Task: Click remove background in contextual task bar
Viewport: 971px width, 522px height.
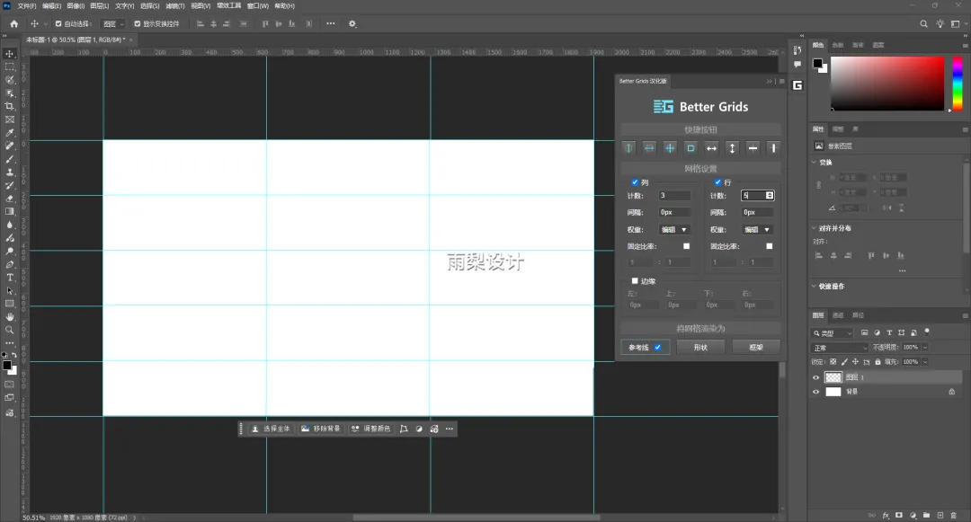Action: click(321, 429)
